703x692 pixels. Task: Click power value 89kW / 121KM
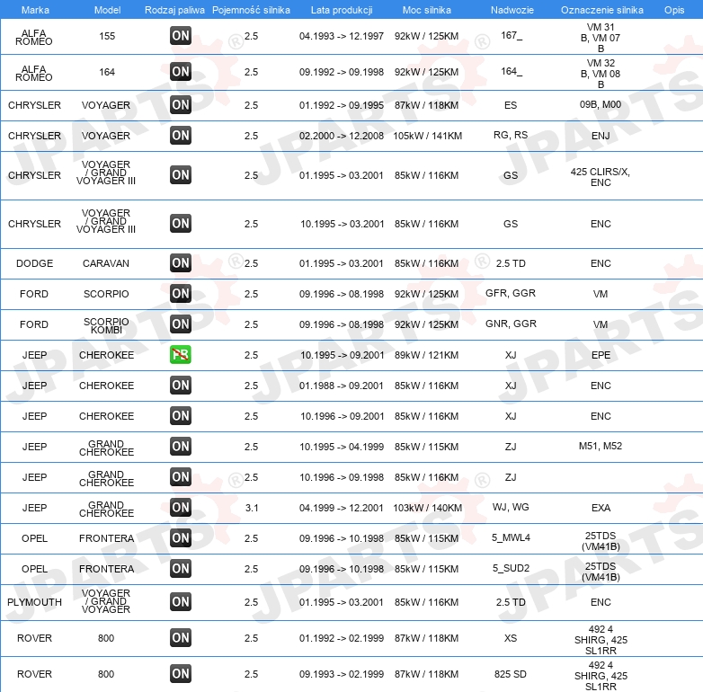point(426,355)
